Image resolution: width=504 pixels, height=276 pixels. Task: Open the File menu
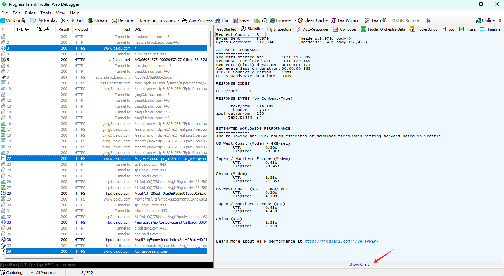click(x=4, y=13)
